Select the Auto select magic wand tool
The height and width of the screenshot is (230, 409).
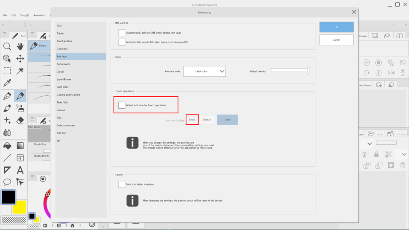click(20, 71)
